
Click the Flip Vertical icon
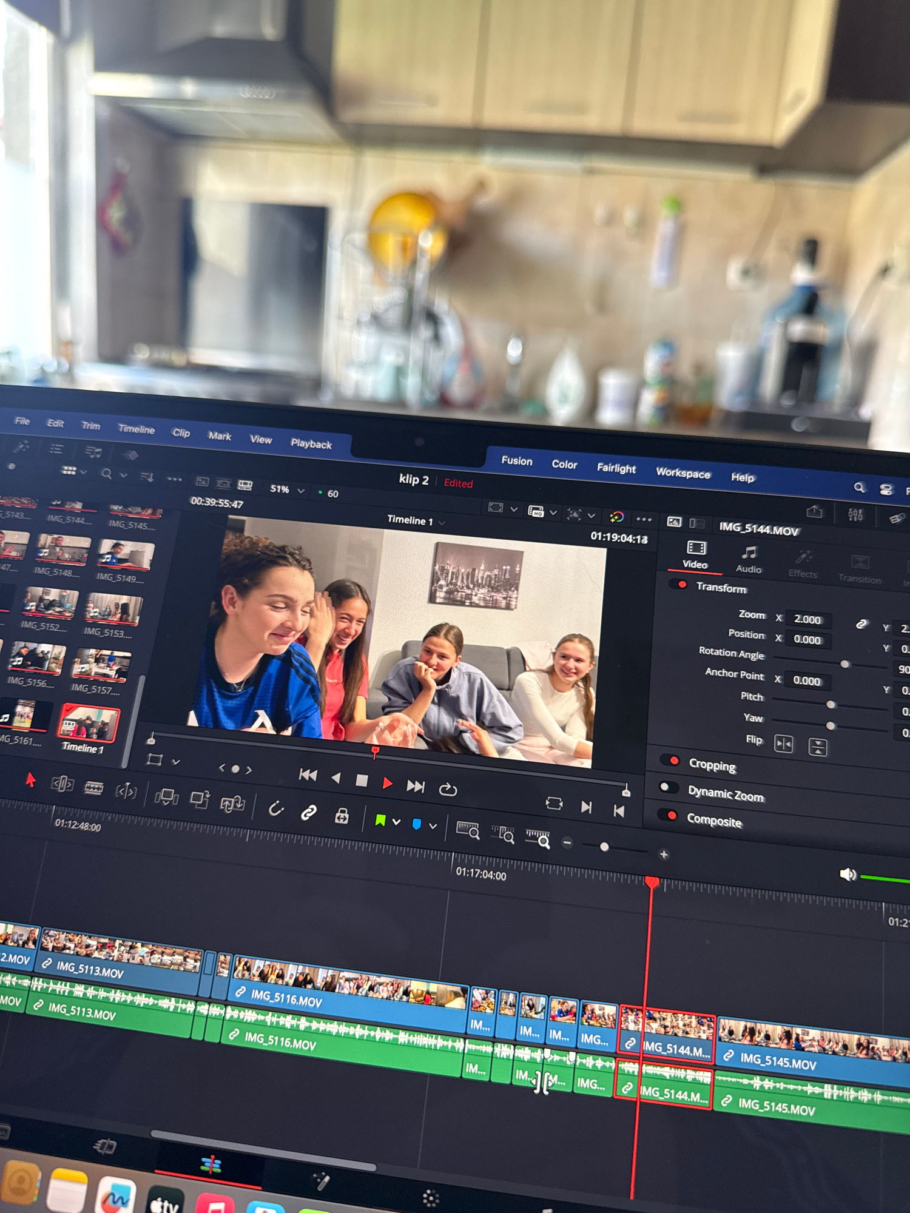818,747
